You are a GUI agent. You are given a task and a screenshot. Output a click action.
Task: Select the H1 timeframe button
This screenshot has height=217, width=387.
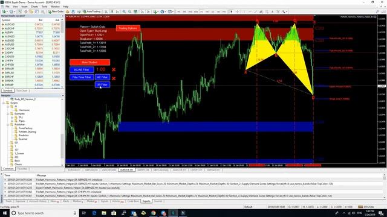pyautogui.click(x=201, y=11)
